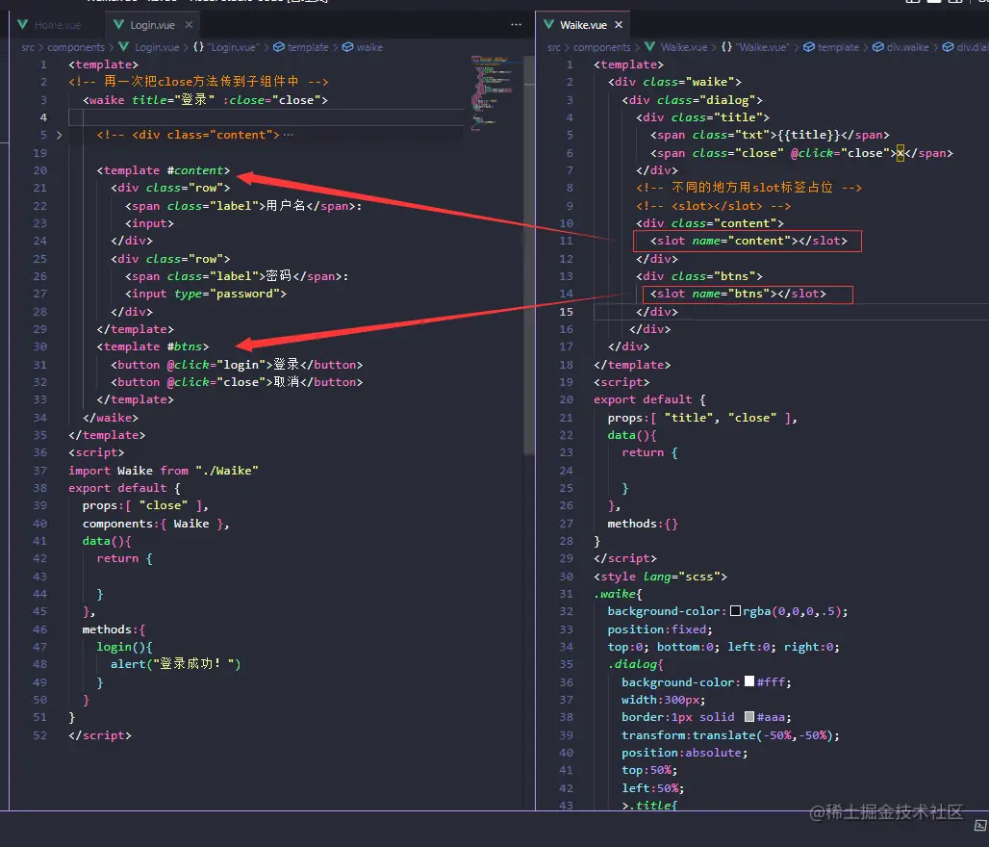Place cursor on '<template #content>' line
This screenshot has width=989, height=847.
point(164,170)
